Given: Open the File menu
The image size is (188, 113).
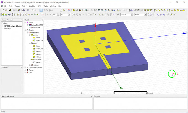Looking at the screenshot, I should click(x=5, y=6).
